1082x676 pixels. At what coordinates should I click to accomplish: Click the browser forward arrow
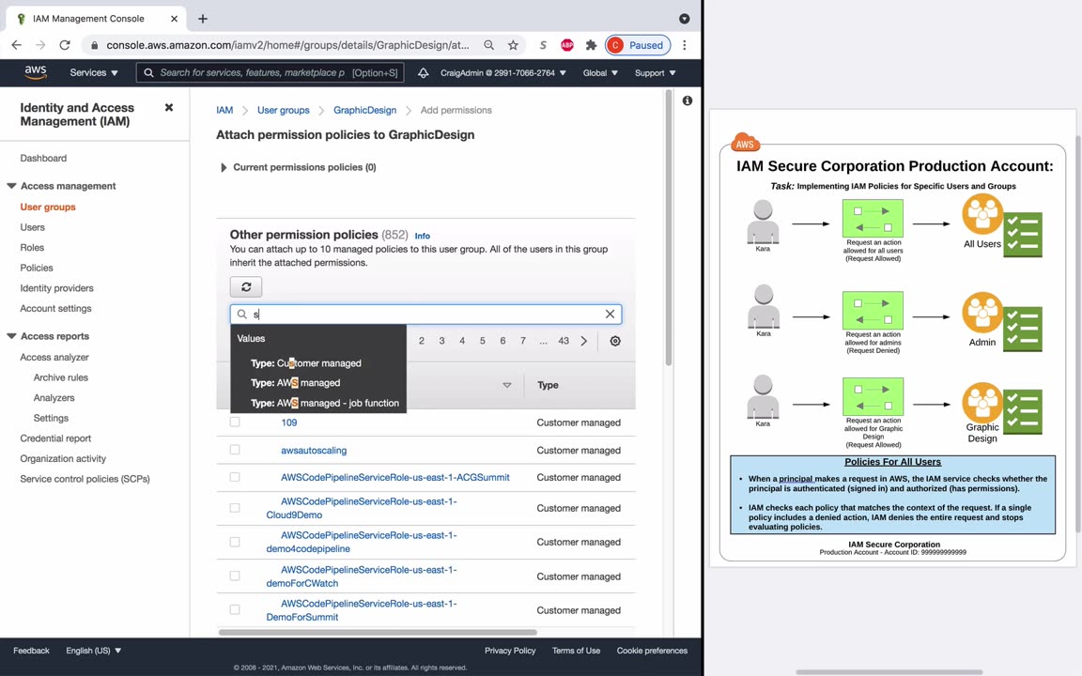[40, 45]
